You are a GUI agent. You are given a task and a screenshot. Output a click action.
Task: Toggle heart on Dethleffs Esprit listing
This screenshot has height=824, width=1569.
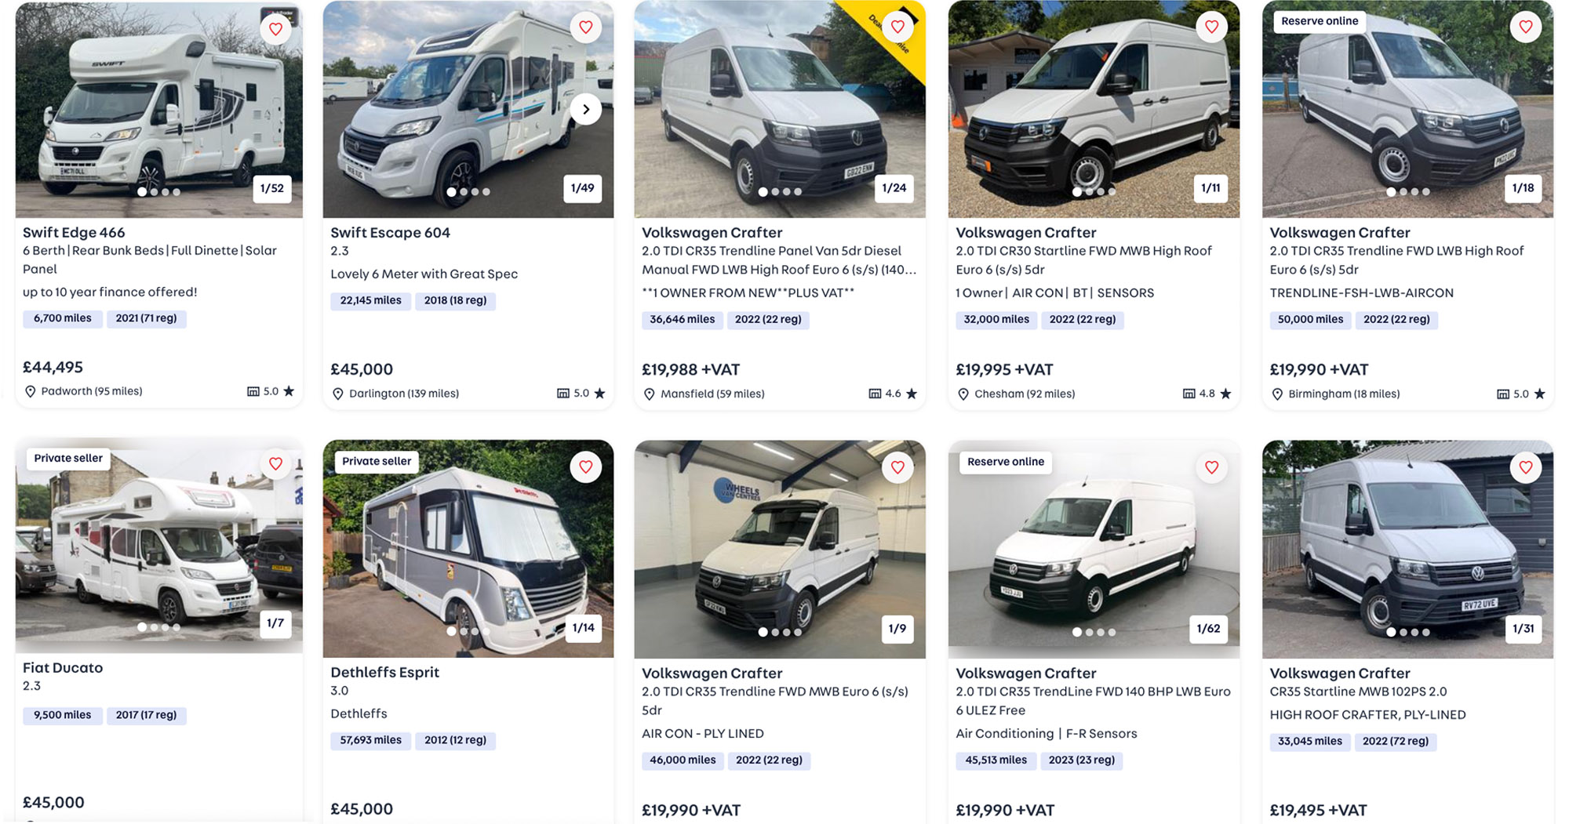[x=585, y=467]
